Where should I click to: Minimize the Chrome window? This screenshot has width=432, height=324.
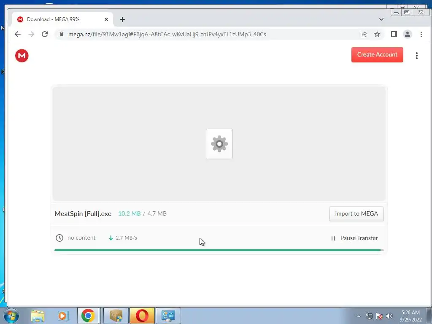coord(396,12)
